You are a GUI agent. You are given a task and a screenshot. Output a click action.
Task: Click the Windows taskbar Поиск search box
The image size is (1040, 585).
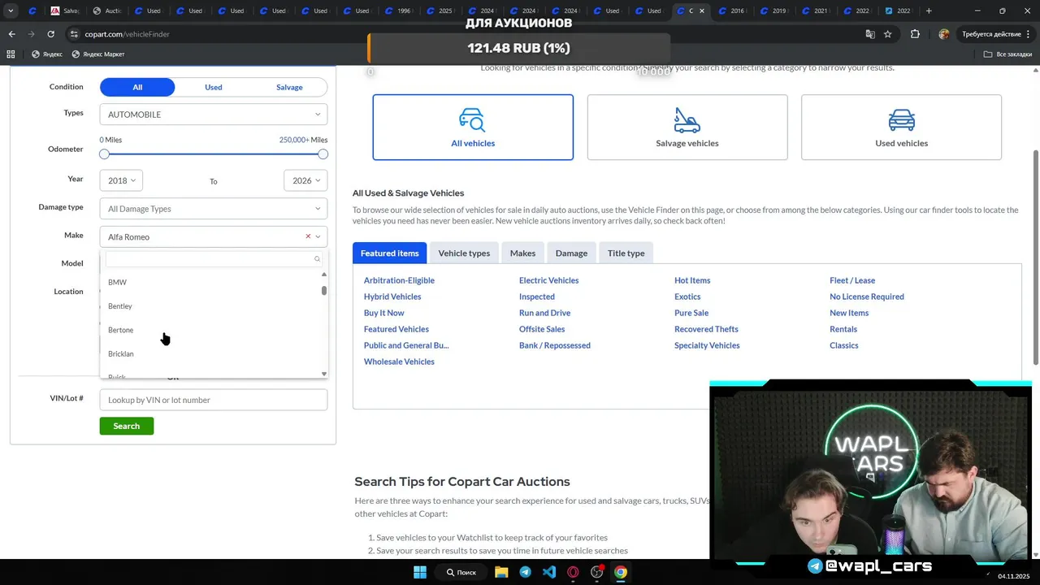[461, 572]
